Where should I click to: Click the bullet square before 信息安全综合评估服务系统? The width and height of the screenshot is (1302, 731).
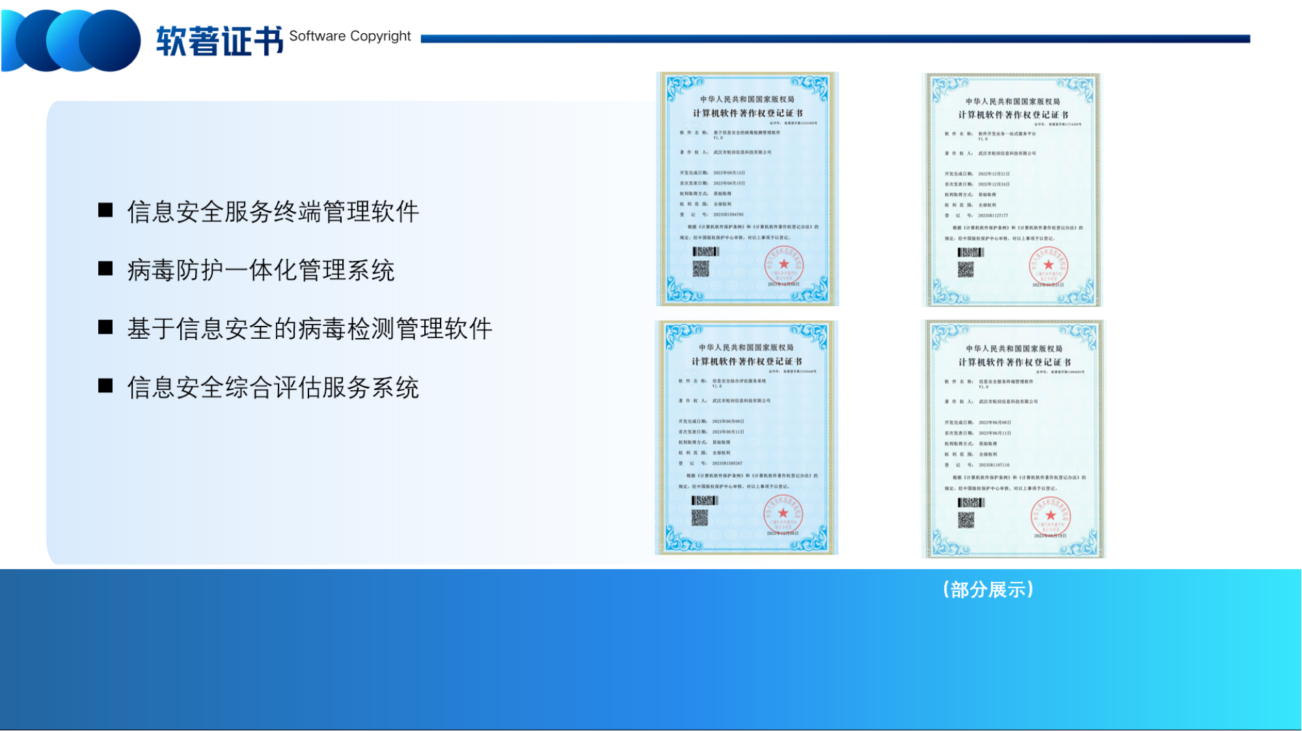tap(105, 386)
